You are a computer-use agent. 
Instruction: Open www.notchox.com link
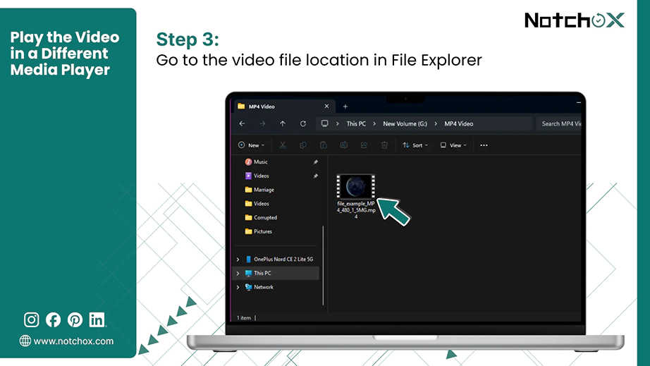coord(73,341)
